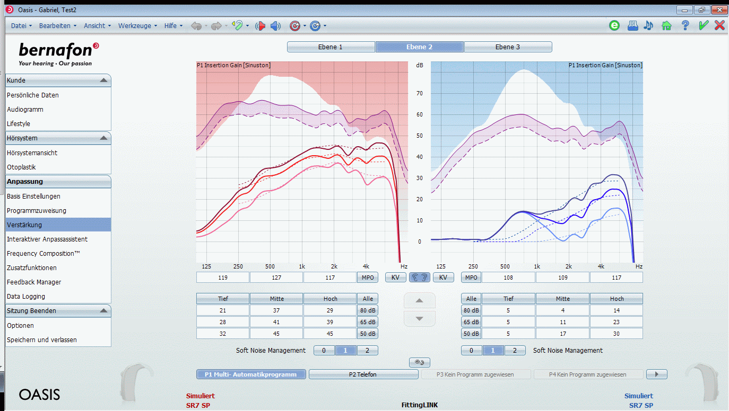Select the P2 Telefon program button

[x=363, y=374]
